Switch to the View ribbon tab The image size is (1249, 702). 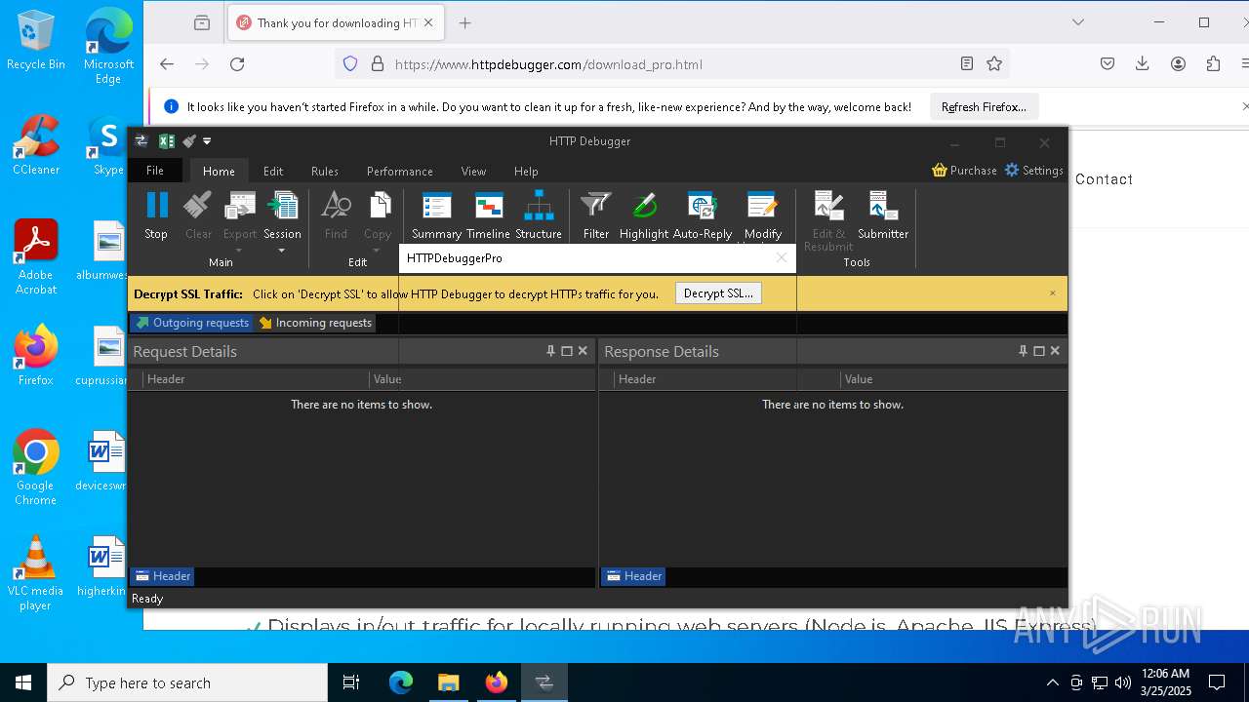(473, 171)
